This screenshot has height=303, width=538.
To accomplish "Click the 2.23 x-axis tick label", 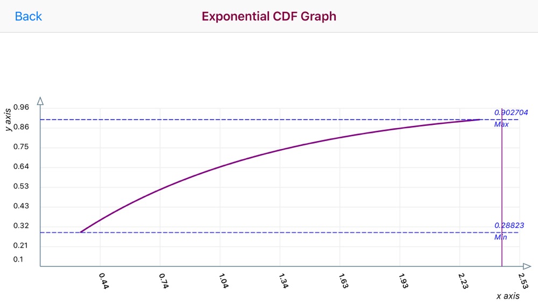I will coord(464,281).
